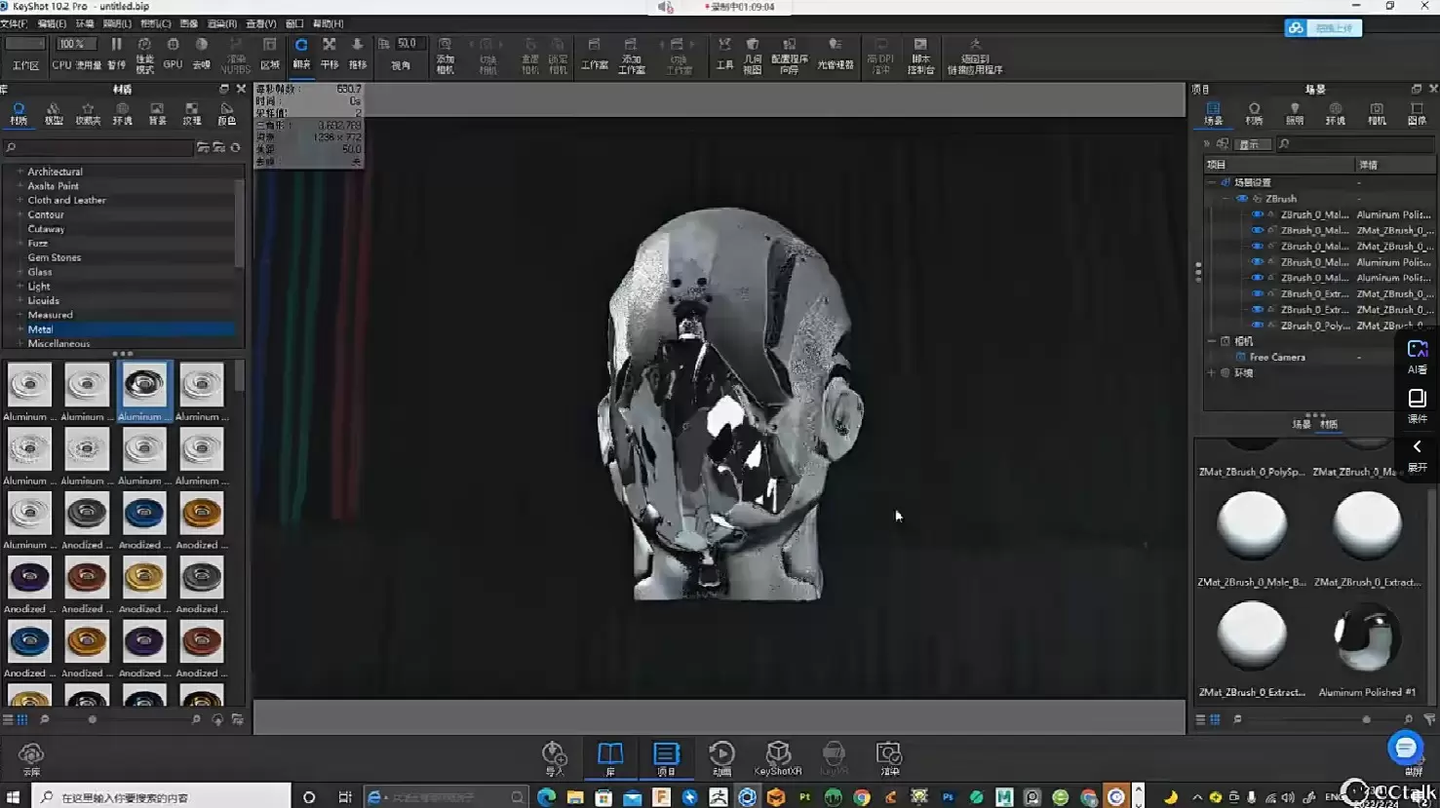1440x808 pixels.
Task: Switch library to 模型 tab
Action: click(54, 114)
